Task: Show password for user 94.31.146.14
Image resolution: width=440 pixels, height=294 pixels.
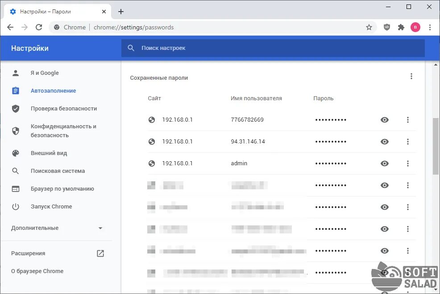Action: [x=384, y=142]
